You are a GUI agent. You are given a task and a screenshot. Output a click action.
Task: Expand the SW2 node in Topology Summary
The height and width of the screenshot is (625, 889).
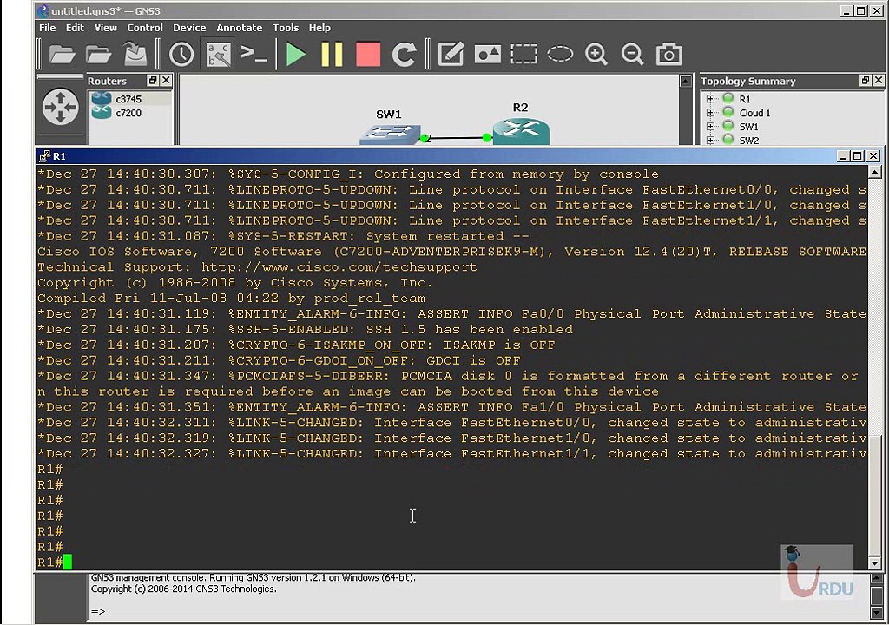click(x=710, y=140)
